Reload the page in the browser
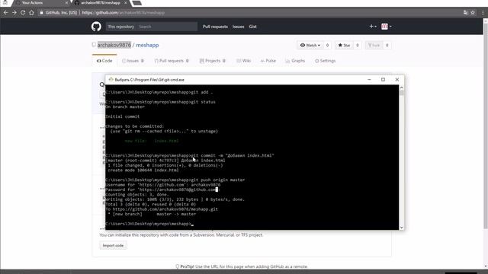The height and width of the screenshot is (274, 488). [23, 13]
